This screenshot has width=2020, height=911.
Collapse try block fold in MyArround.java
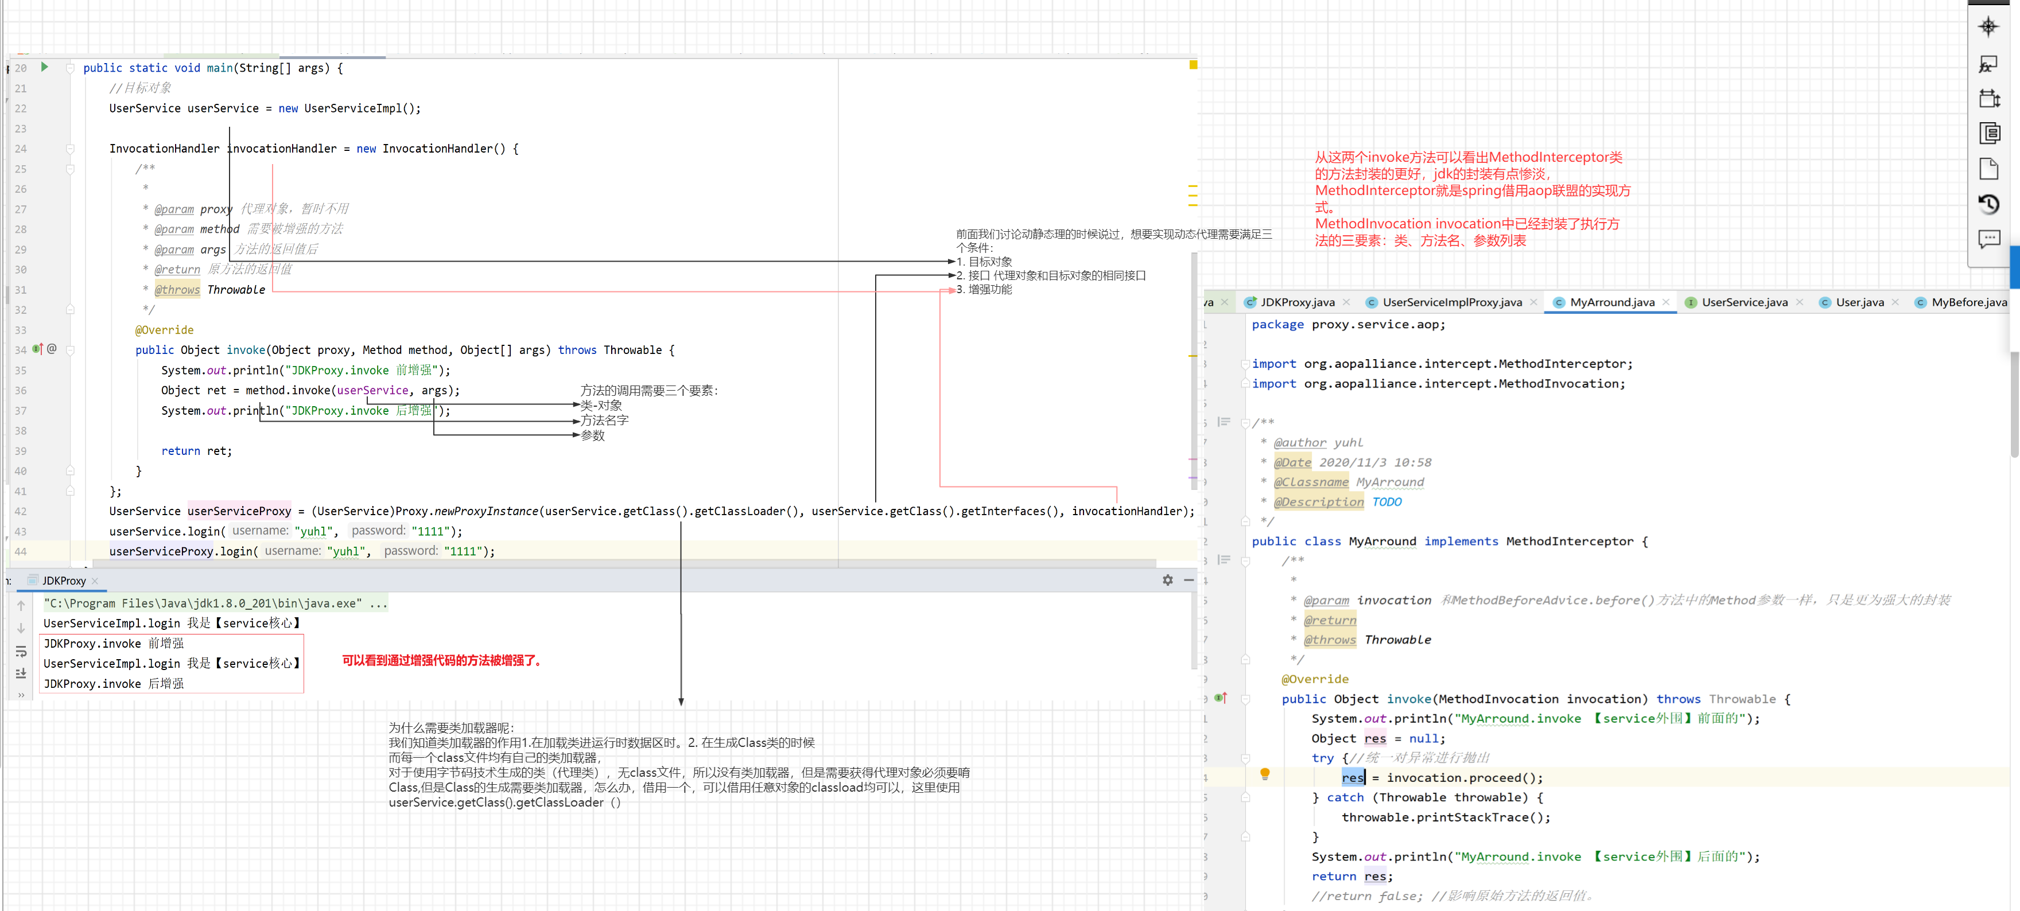click(x=1245, y=758)
